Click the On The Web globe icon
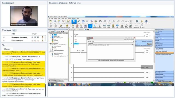175x98 pixels. [x=137, y=22]
